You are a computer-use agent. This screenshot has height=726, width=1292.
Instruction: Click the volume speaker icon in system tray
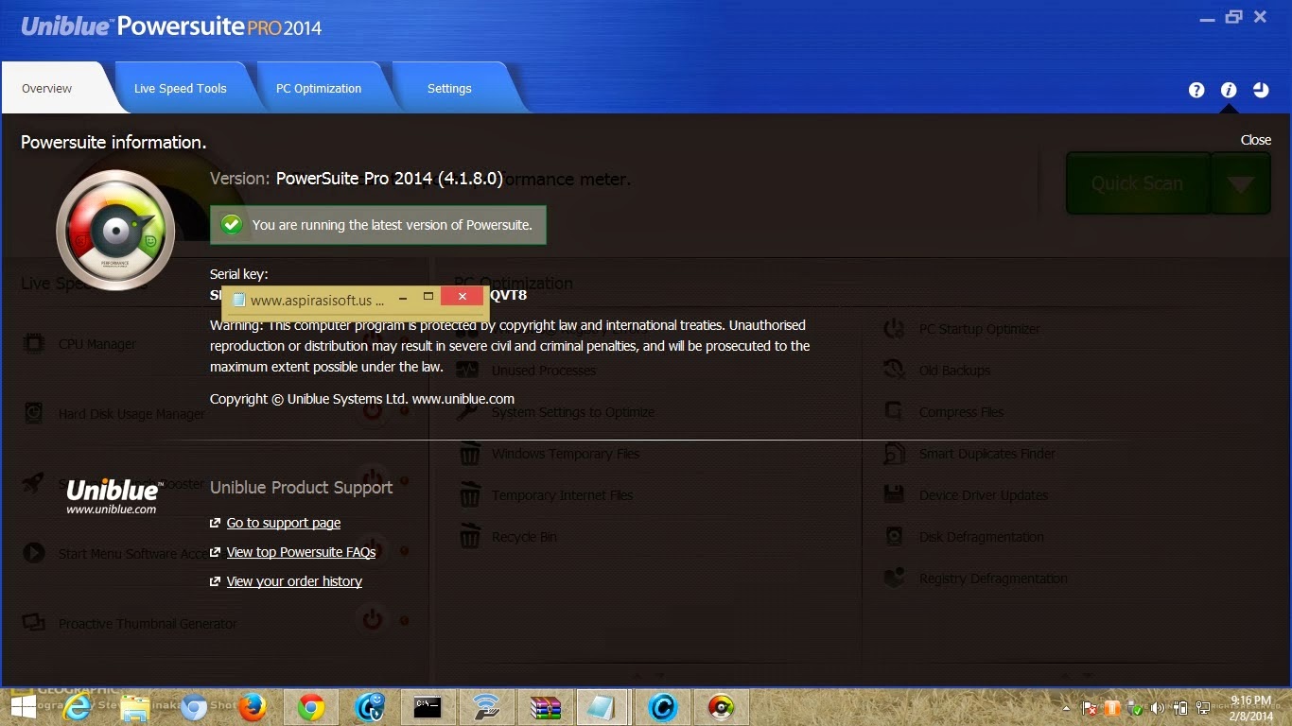[x=1157, y=708]
